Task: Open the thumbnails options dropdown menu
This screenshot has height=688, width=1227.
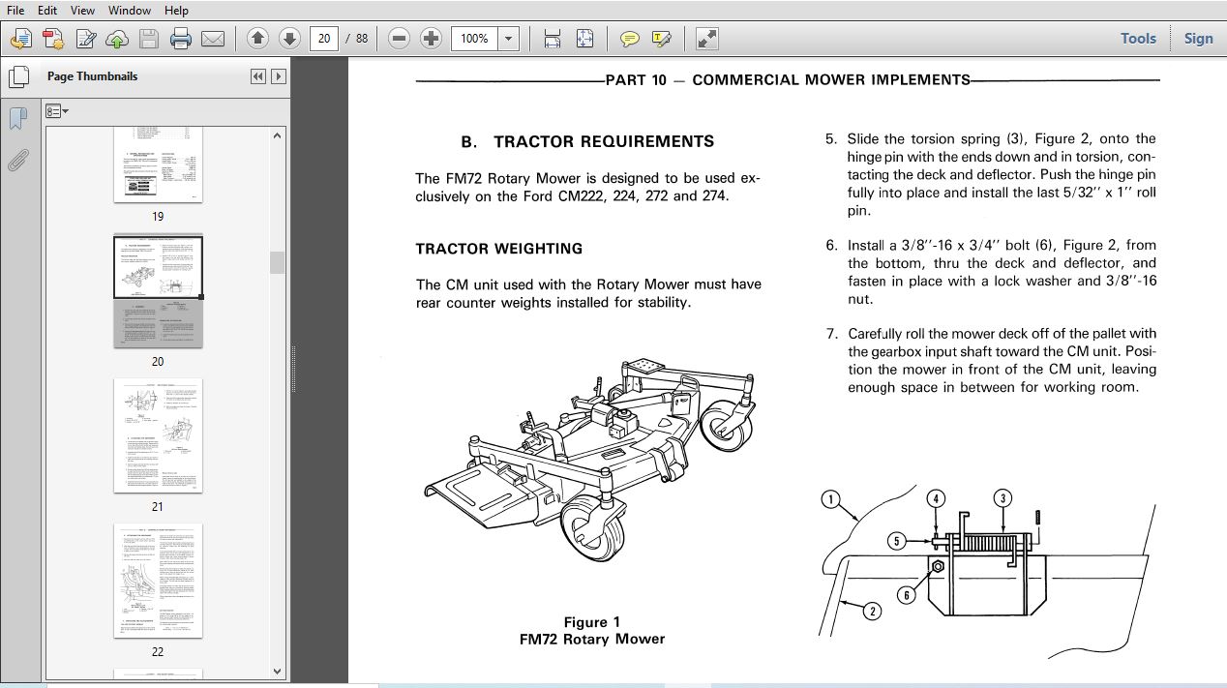Action: [x=57, y=111]
